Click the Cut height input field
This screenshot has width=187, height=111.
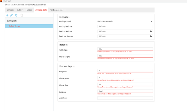pos(125,49)
